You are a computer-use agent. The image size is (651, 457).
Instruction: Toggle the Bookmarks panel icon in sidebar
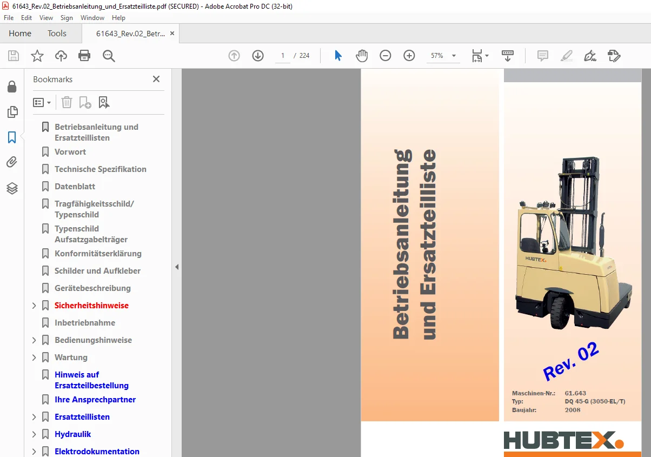tap(12, 137)
